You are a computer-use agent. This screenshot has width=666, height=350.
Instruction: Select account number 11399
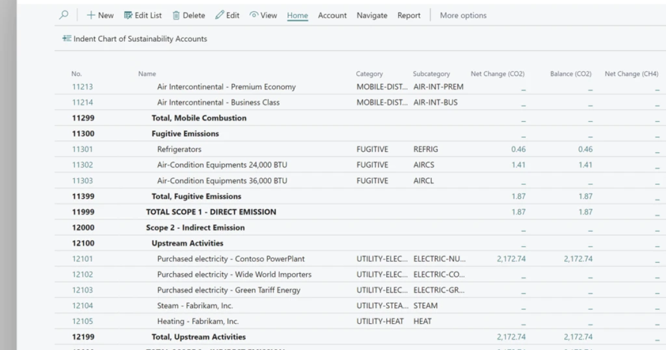tap(83, 196)
